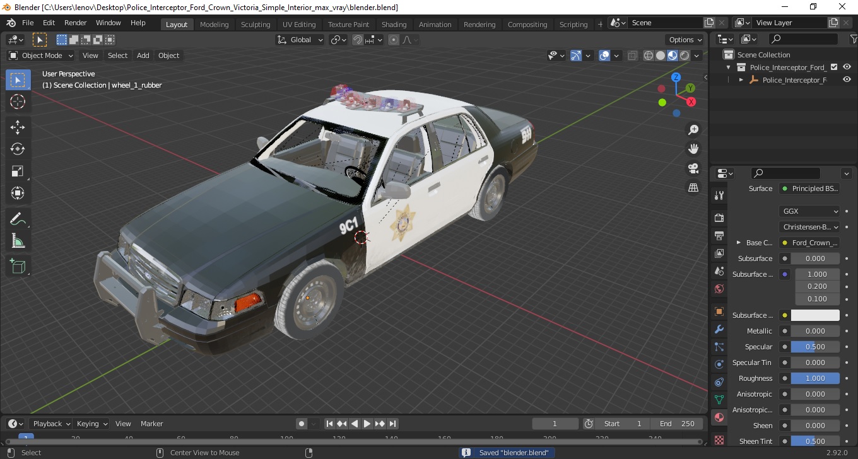858x459 pixels.
Task: Choose the Move tool
Action: (18, 127)
